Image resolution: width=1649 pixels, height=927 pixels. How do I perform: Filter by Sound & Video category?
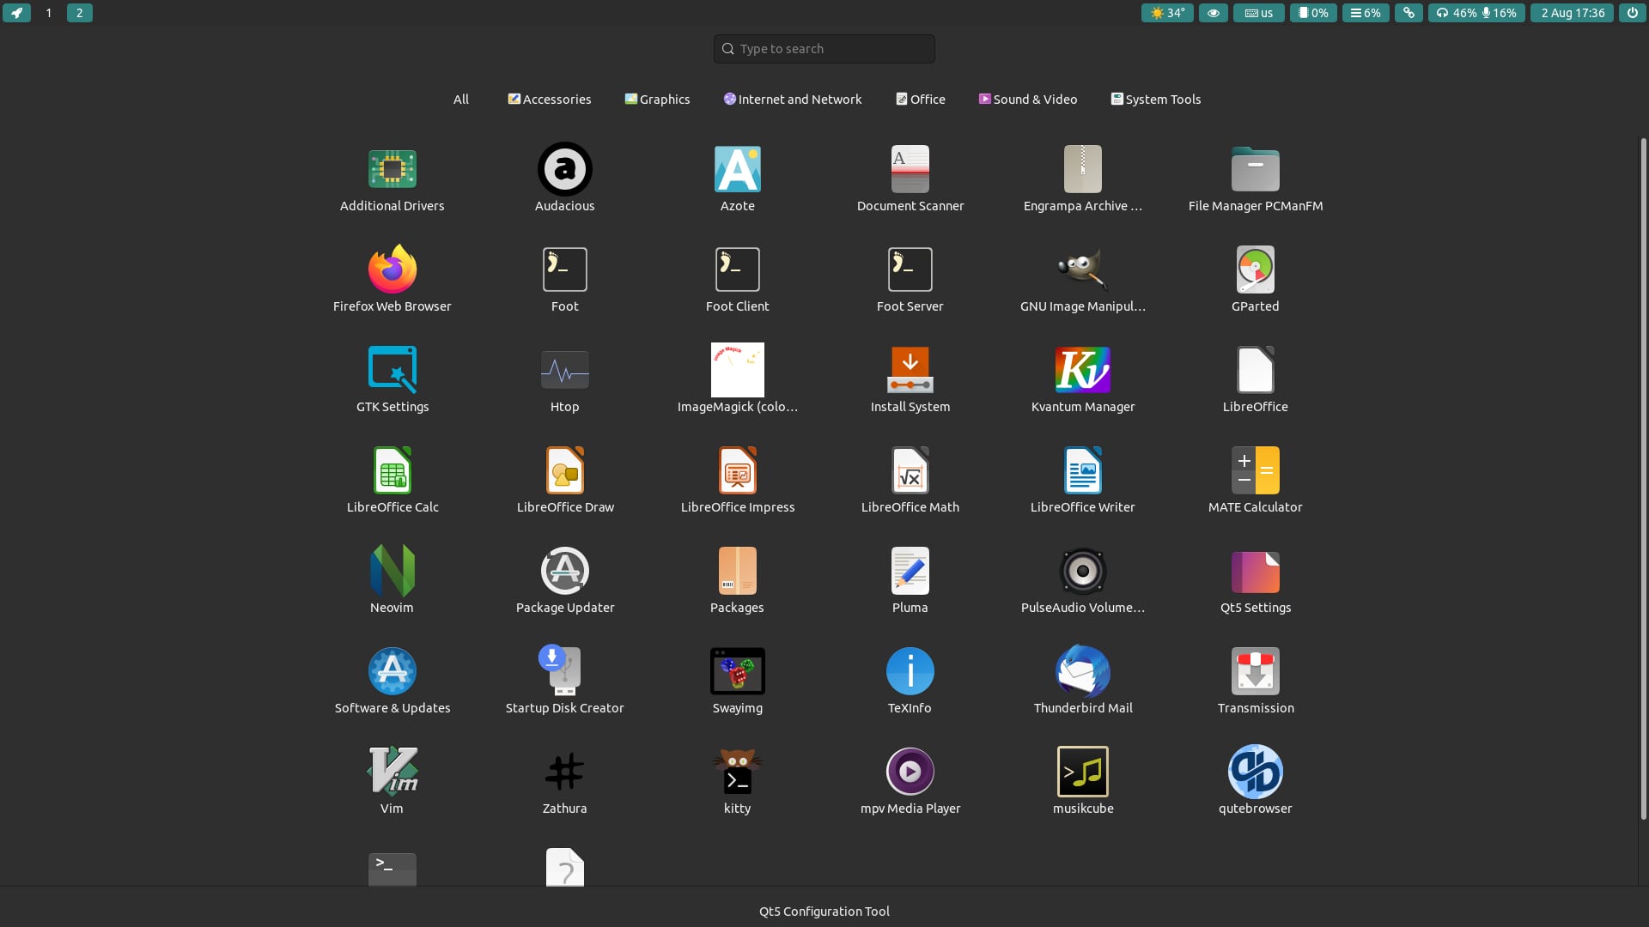pyautogui.click(x=1028, y=100)
